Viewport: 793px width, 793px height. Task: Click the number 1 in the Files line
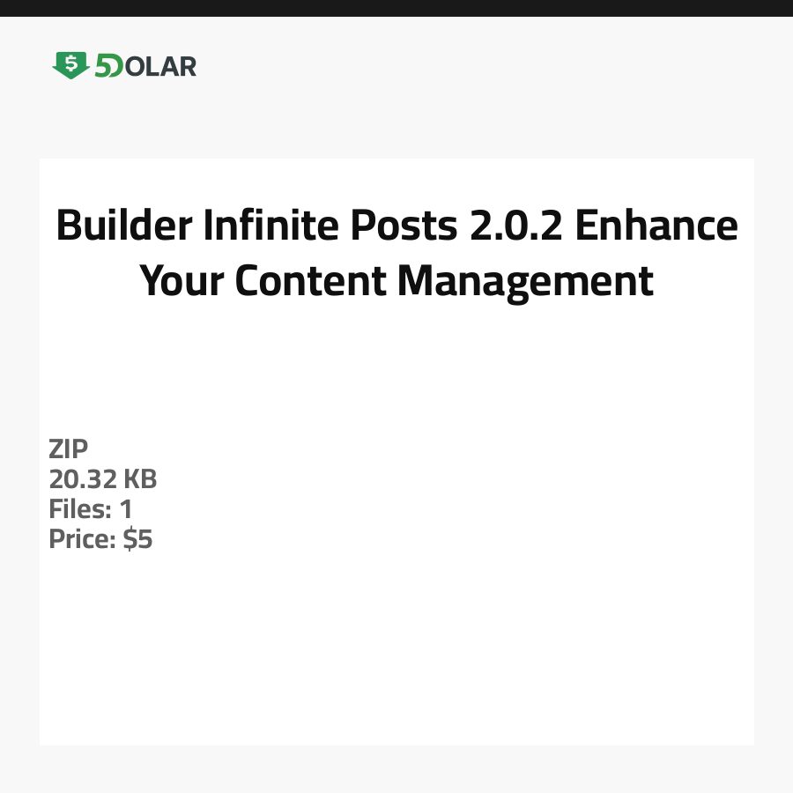click(126, 509)
